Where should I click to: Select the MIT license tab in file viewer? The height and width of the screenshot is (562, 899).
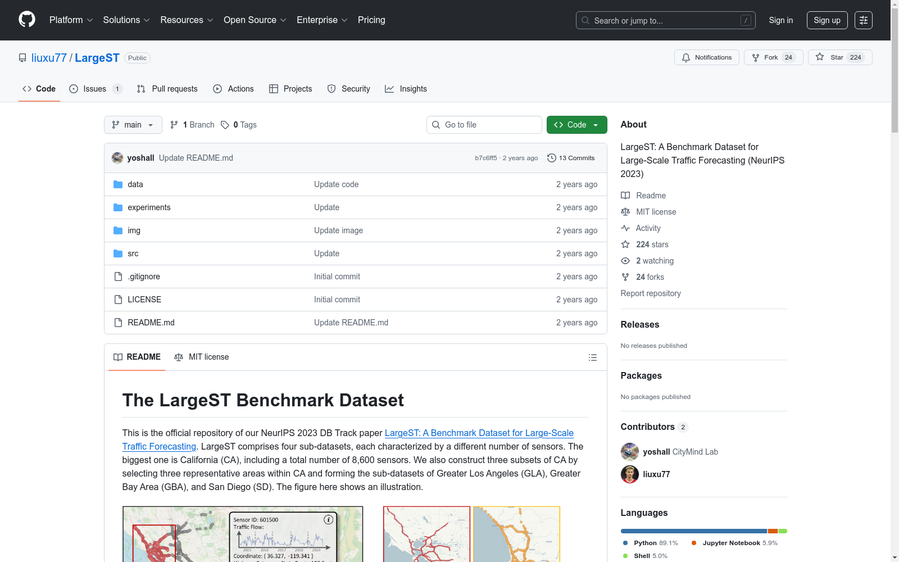coord(202,357)
